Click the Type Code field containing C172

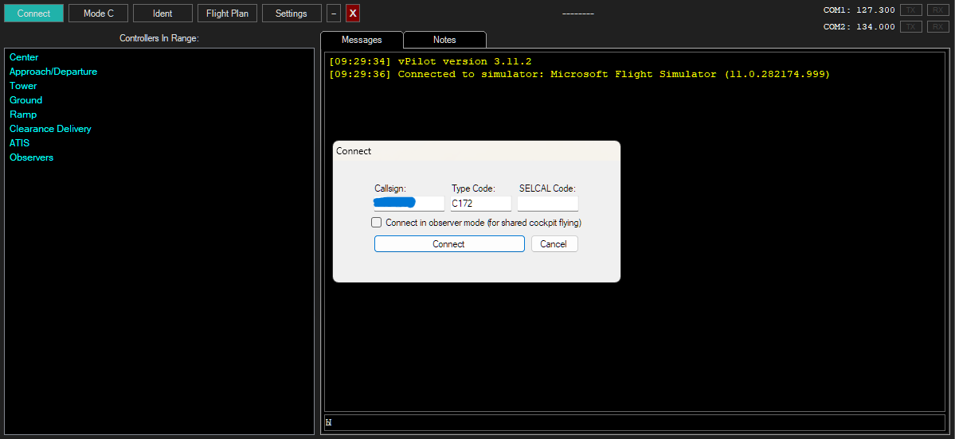(x=481, y=204)
